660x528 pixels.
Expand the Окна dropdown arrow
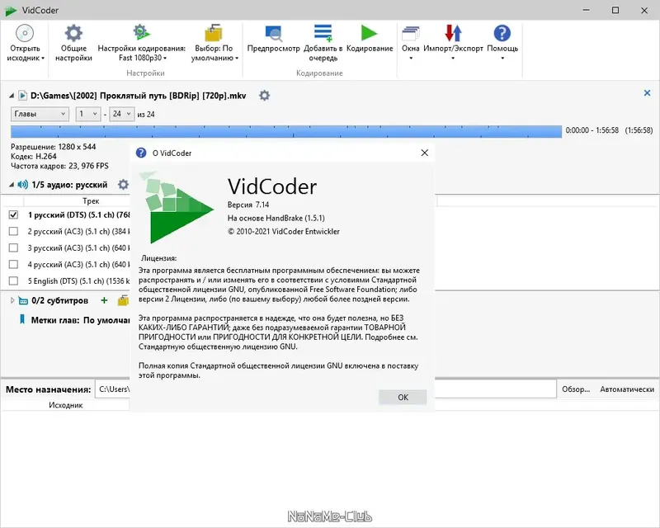point(411,58)
